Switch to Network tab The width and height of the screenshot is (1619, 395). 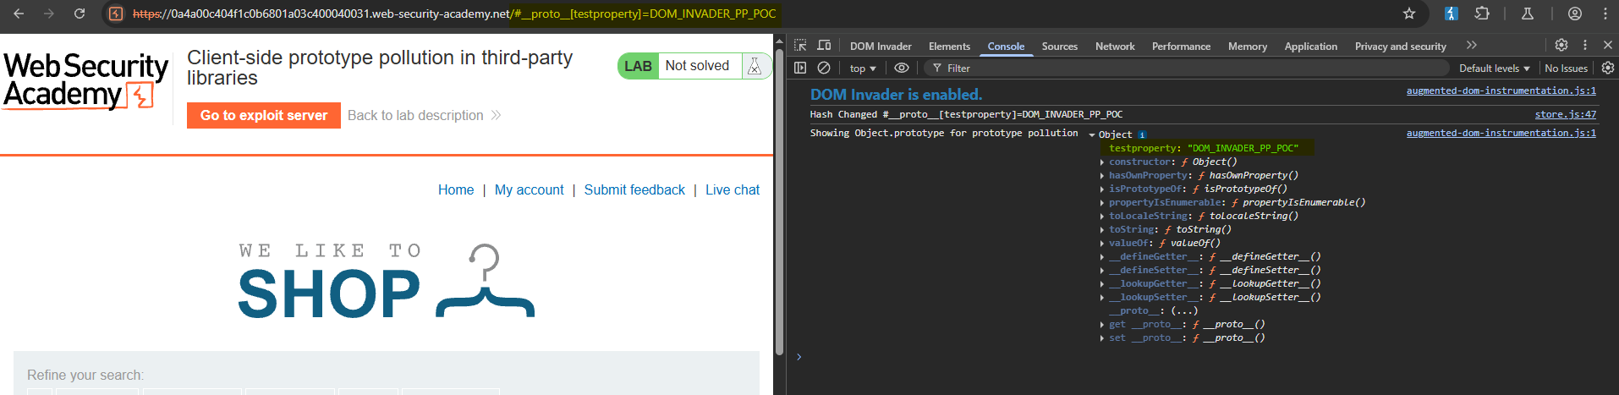point(1115,47)
